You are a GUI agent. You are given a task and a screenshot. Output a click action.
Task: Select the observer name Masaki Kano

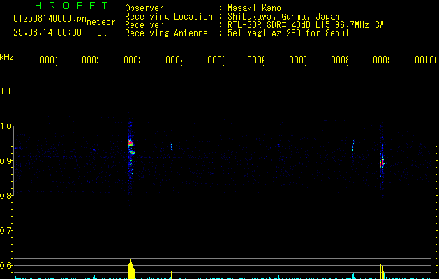254,8
